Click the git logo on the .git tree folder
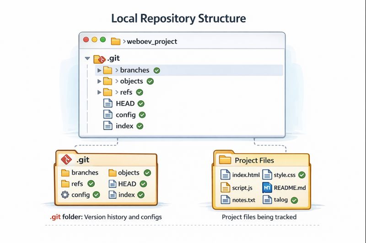Viewport: 366px width, 243px height. tap(102, 60)
